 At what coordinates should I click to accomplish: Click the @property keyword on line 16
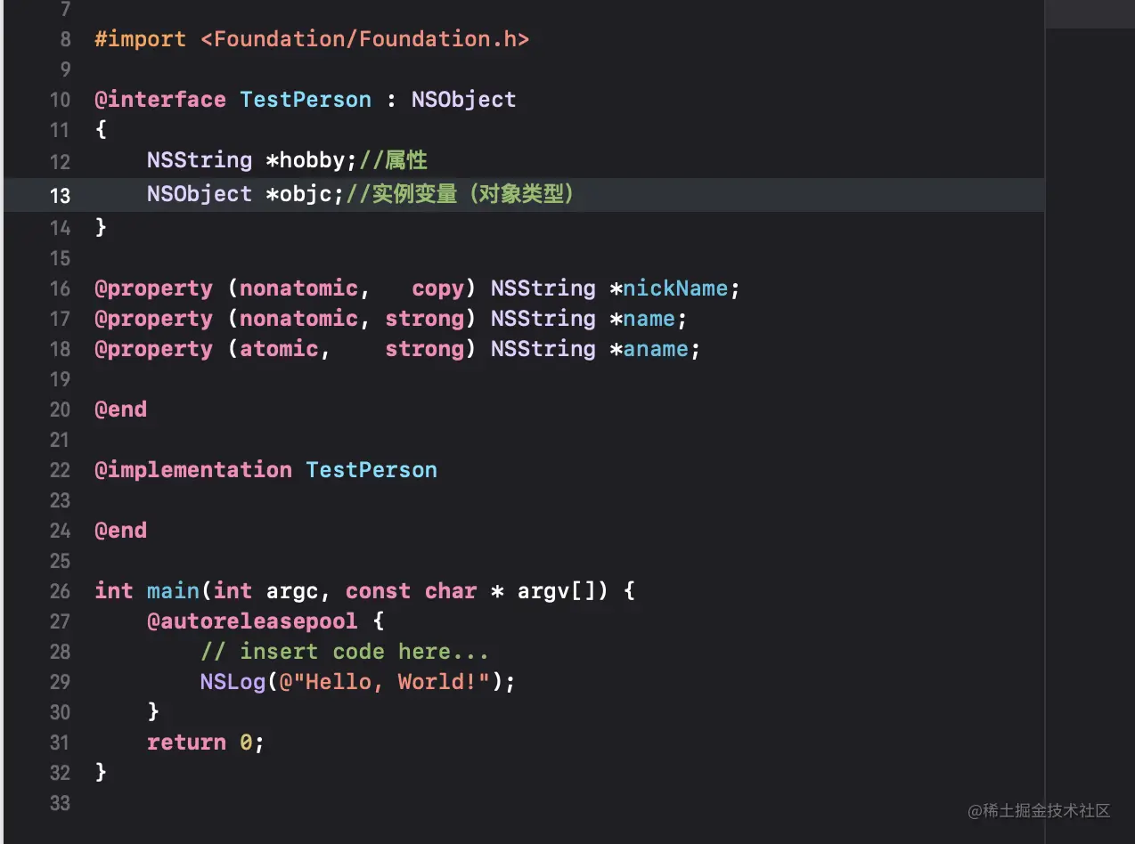pyautogui.click(x=154, y=288)
